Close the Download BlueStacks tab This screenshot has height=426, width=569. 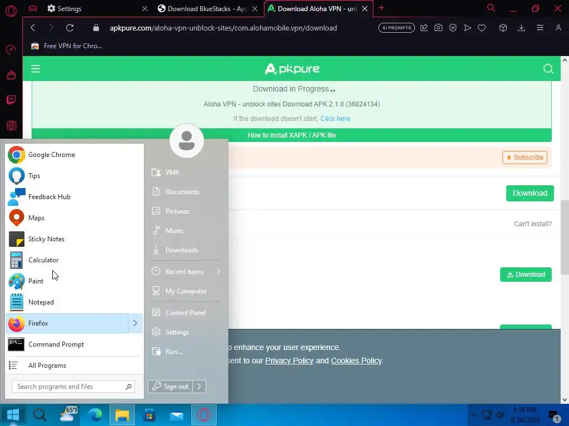coord(254,9)
